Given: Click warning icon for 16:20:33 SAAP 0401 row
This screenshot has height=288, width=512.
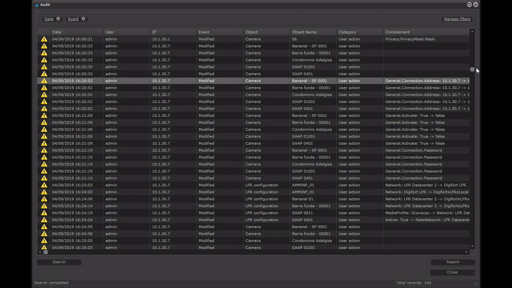Looking at the screenshot, I should point(44,74).
